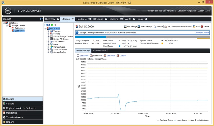Screen dimensions: 214x126
Task: Click Refresh link in header
Action: pos(151,11)
